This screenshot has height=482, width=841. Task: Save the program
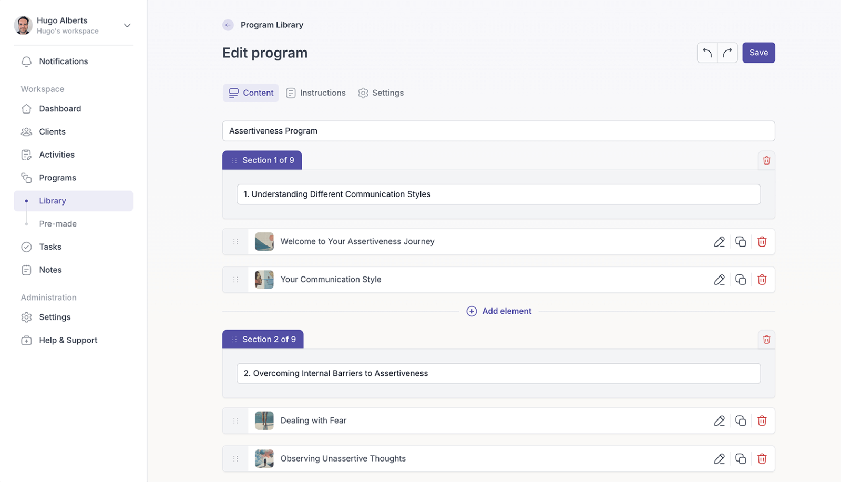point(758,53)
